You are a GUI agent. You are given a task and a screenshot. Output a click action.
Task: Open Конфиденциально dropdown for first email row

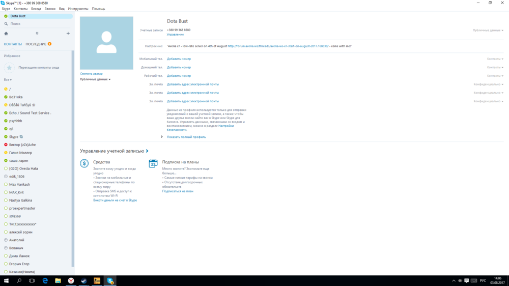click(488, 84)
